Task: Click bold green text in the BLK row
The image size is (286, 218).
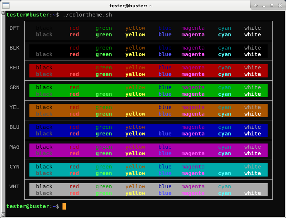Action: [104, 54]
